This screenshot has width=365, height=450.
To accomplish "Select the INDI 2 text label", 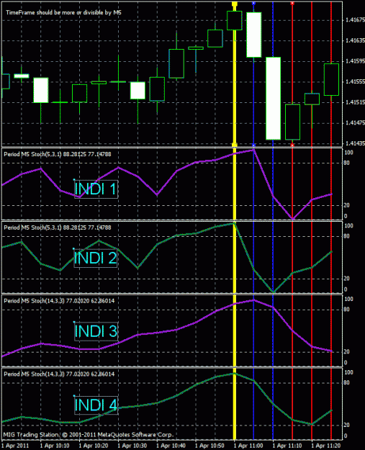I will click(95, 258).
